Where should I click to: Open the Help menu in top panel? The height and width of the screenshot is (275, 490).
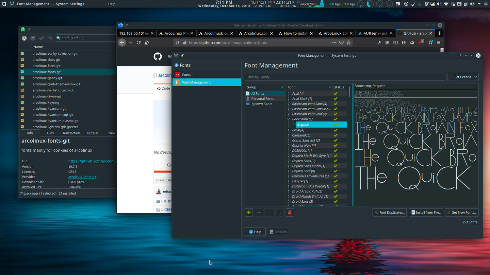(x=112, y=4)
